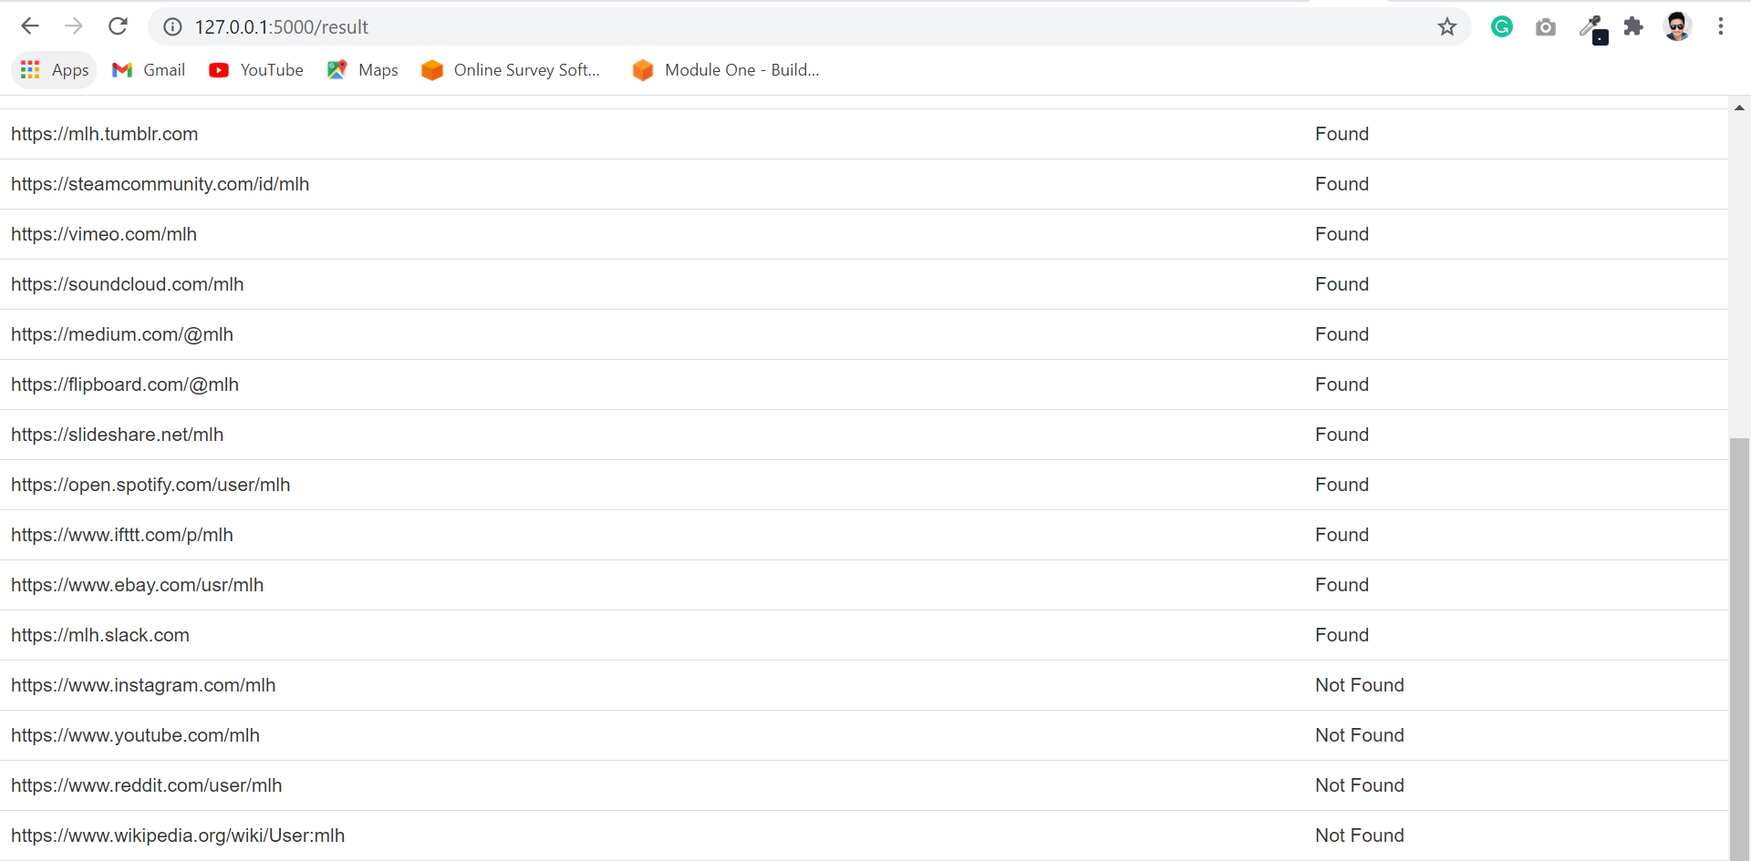Select the wikipedia.org/wiki/User:mlh URL text
This screenshot has width=1751, height=861.
pyautogui.click(x=178, y=835)
